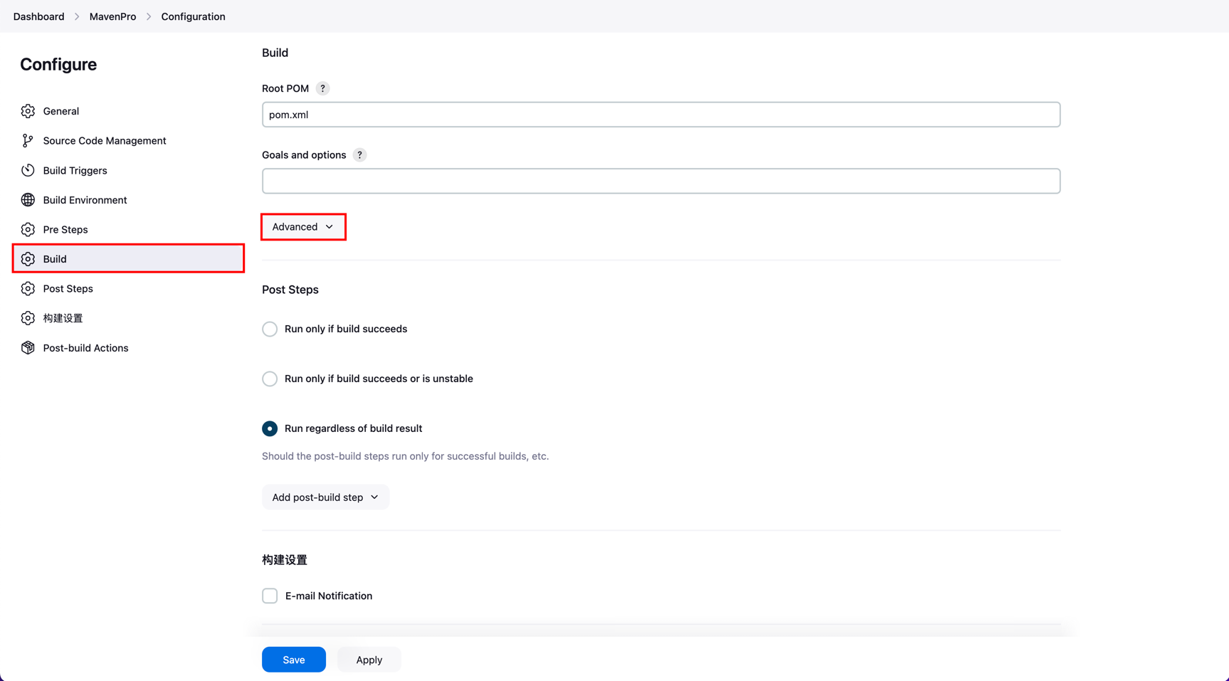Click the Post-build Actions cube icon

point(28,348)
